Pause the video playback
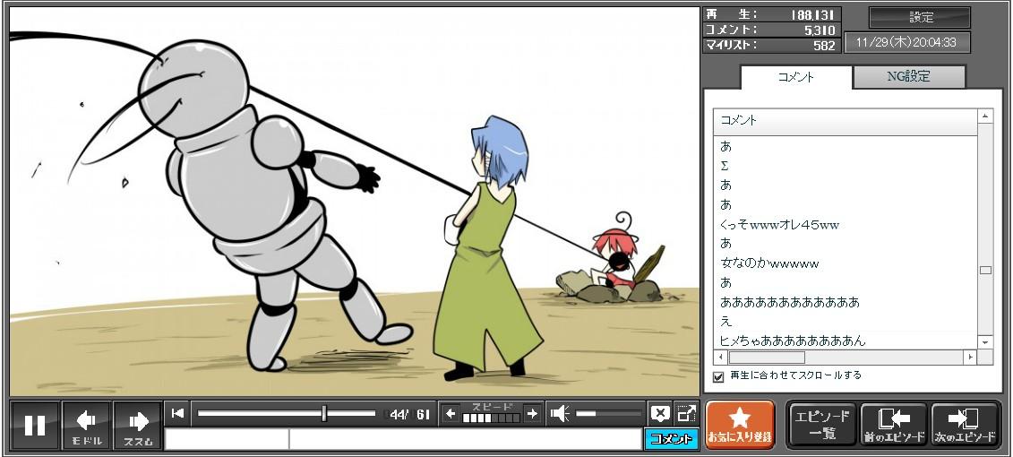The image size is (1013, 457). (x=35, y=425)
